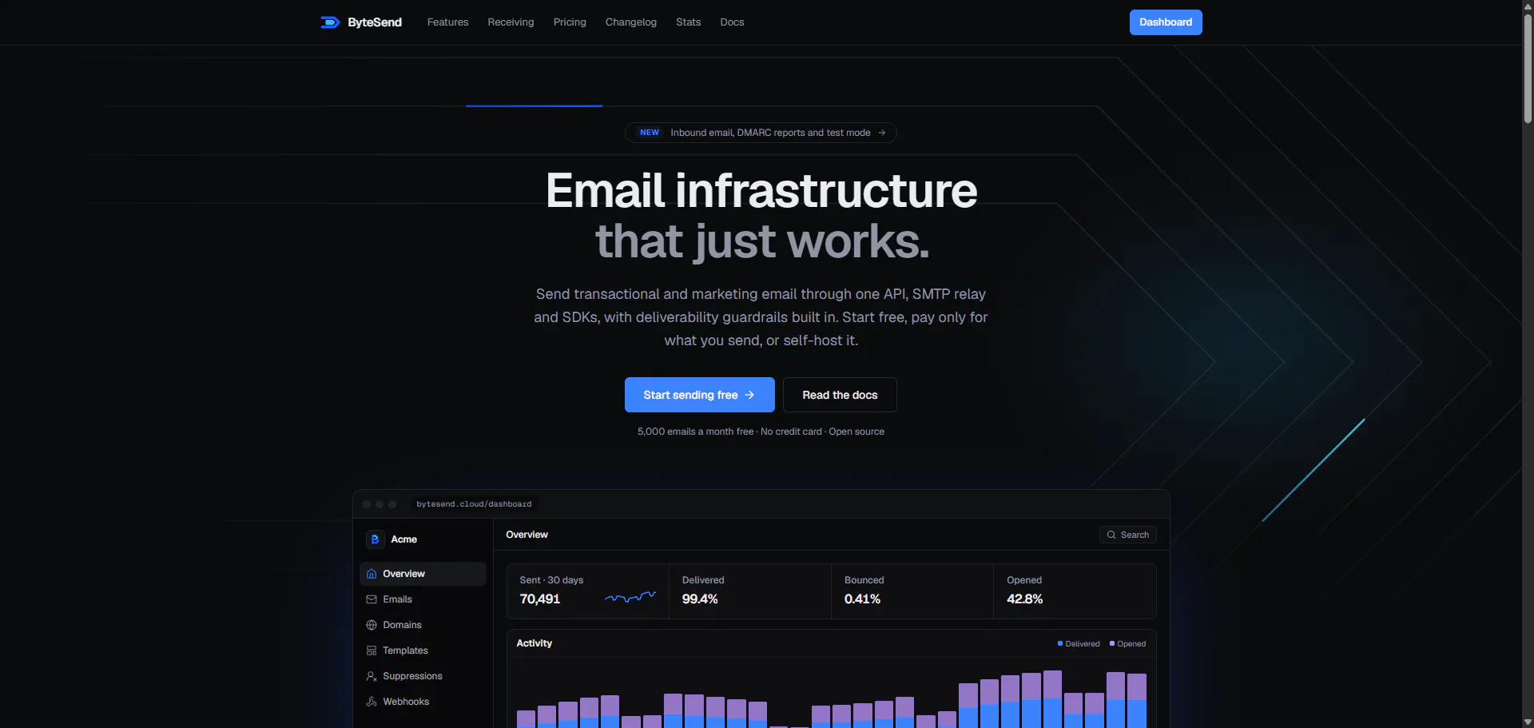
Task: Open the Docs nav link
Action: click(x=732, y=22)
